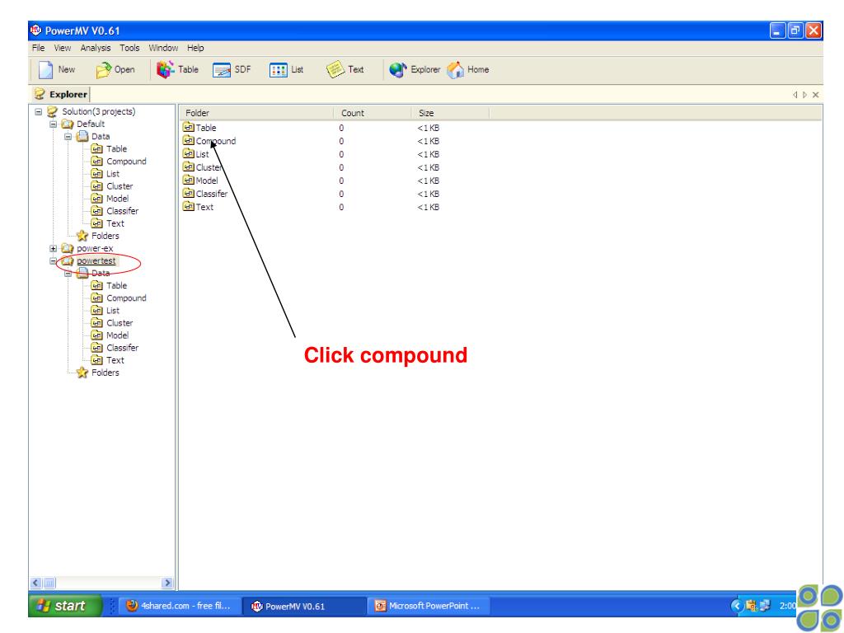Screen dimensions: 844x633
Task: Open the Help menu
Action: click(195, 48)
